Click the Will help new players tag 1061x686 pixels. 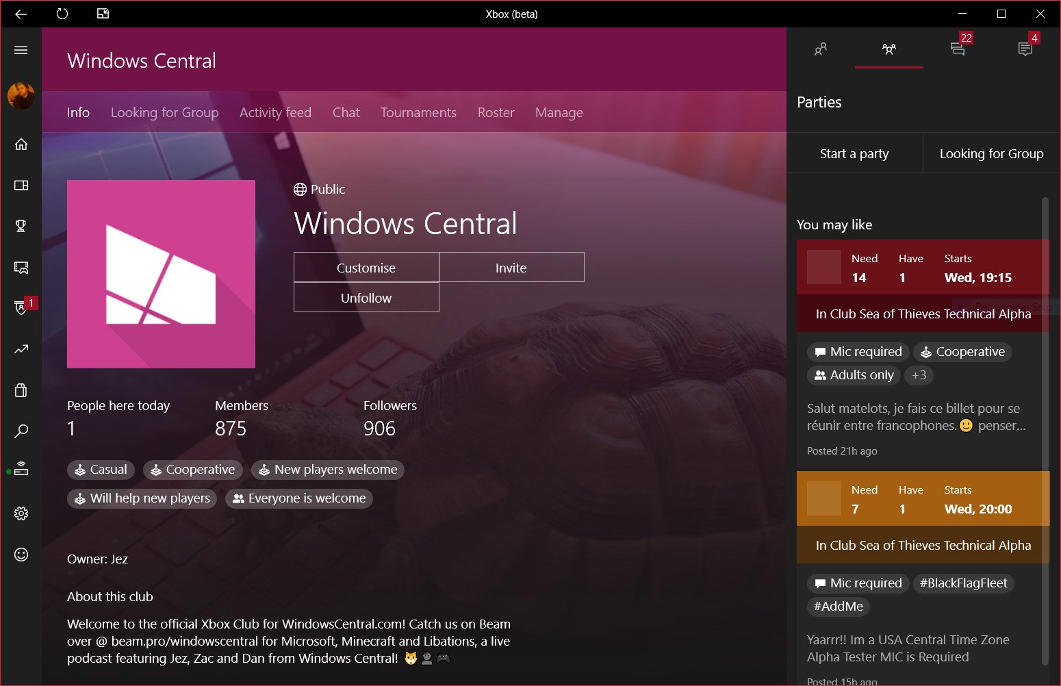coord(142,498)
